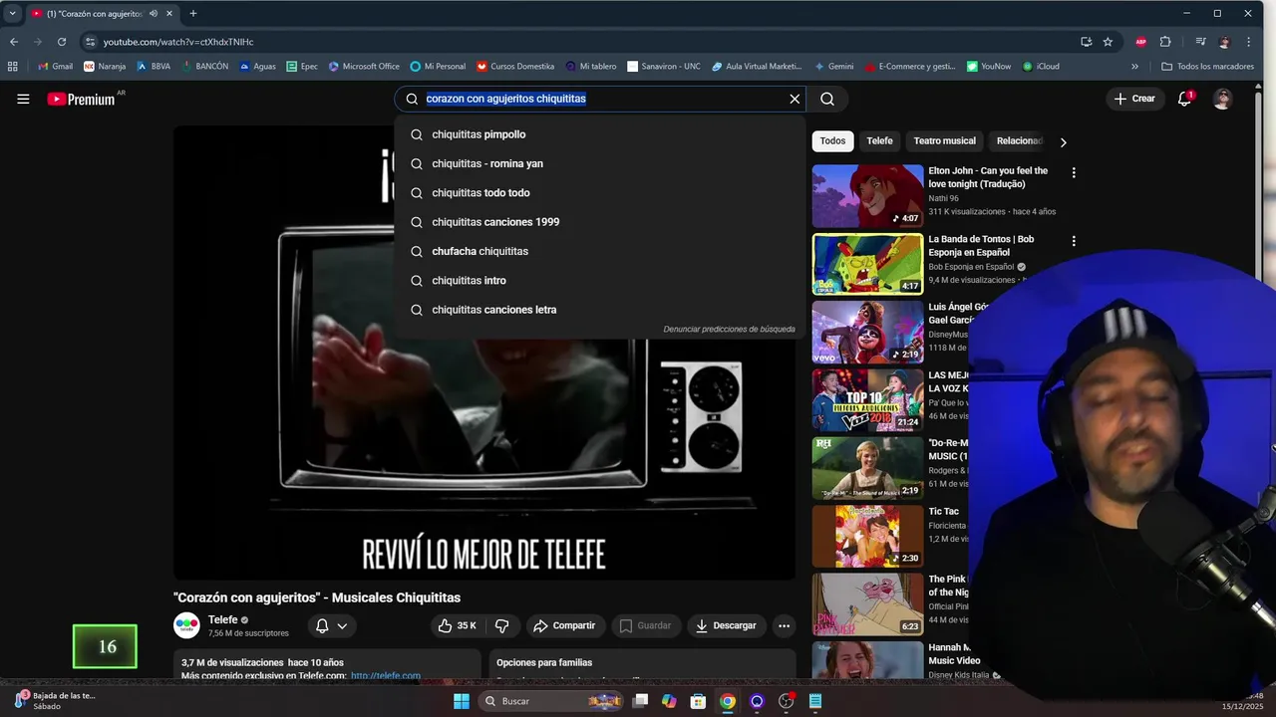Mute the tab via speaker icon
This screenshot has height=717, width=1276.
pos(153,14)
